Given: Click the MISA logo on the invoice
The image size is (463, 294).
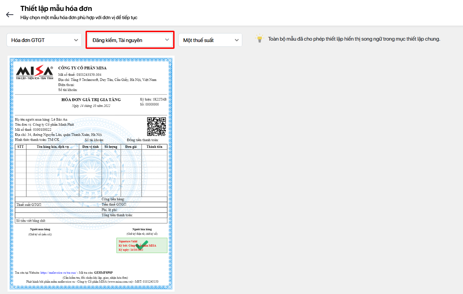Looking at the screenshot, I should pyautogui.click(x=35, y=72).
